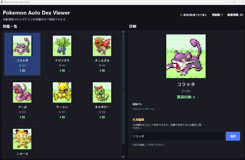Click the ID 004 text
Image resolution: width=245 pixels, height=160 pixels.
pyautogui.click(x=22, y=112)
